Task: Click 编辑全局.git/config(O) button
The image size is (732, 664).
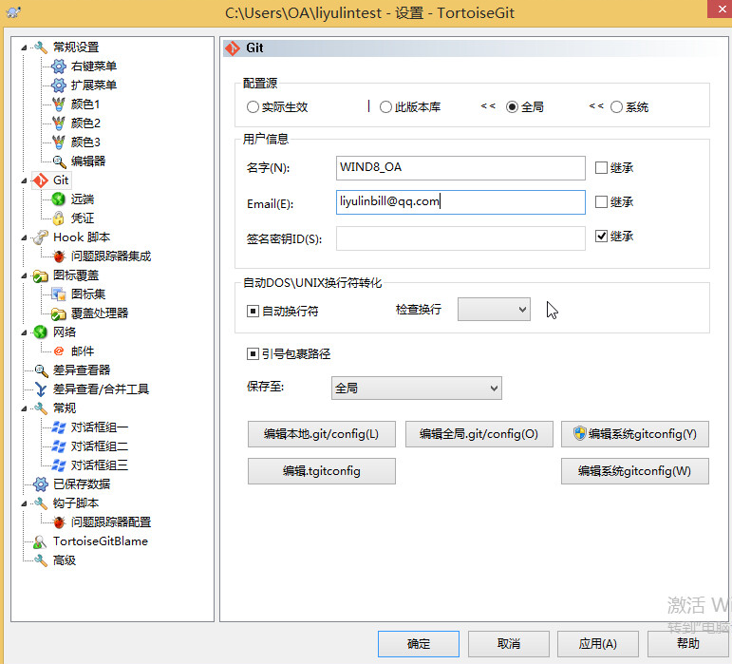Action: [x=479, y=434]
